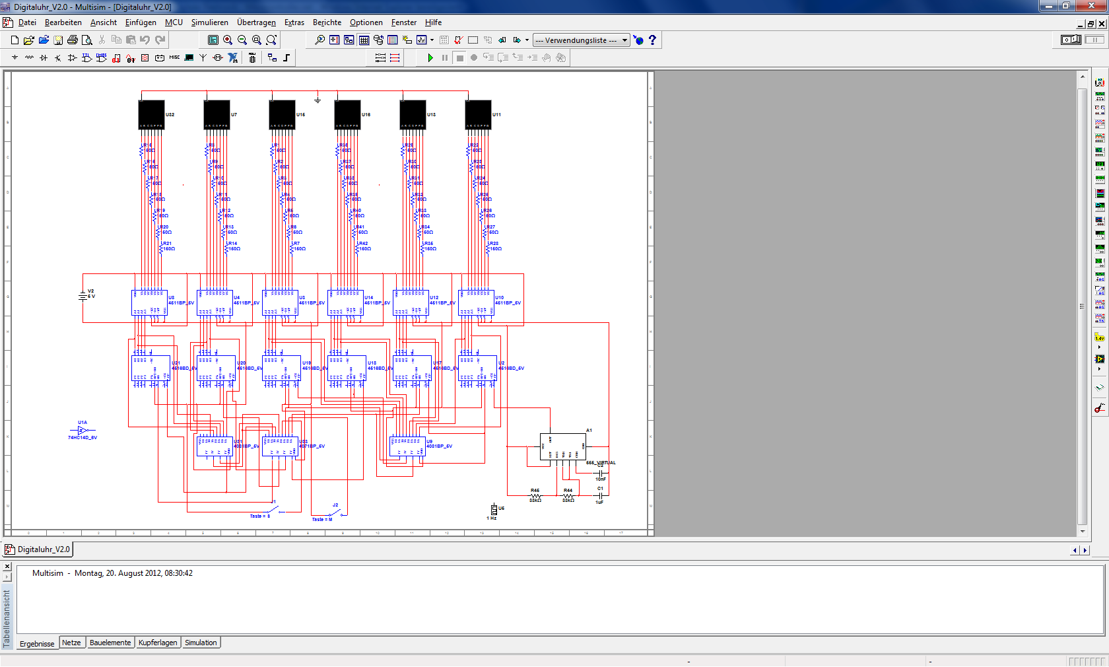Open the Extras menu
The image size is (1109, 667).
(x=294, y=22)
